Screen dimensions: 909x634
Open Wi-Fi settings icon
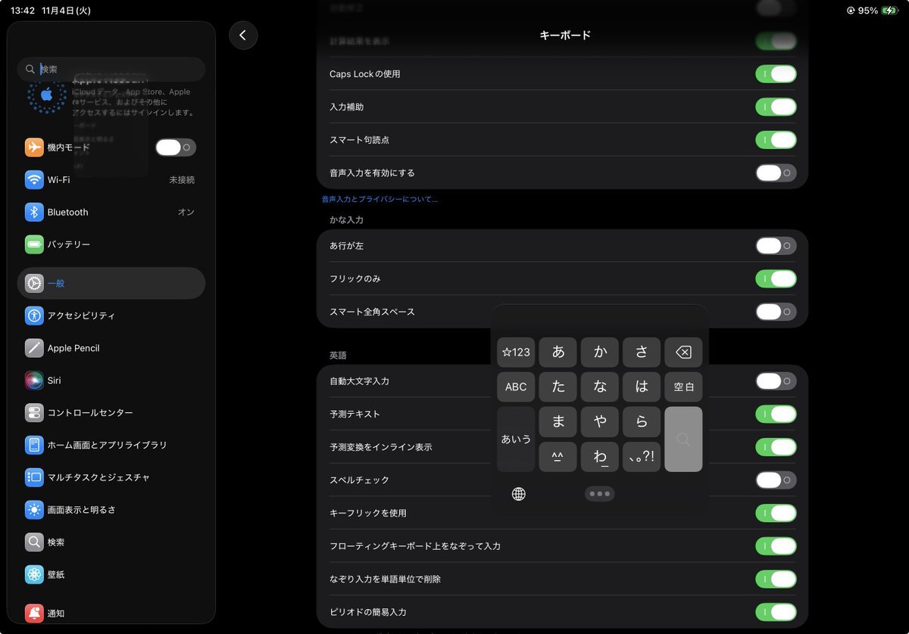(34, 180)
